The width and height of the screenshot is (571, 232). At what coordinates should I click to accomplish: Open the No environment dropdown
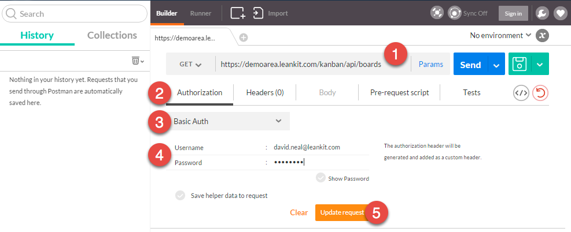pyautogui.click(x=501, y=36)
